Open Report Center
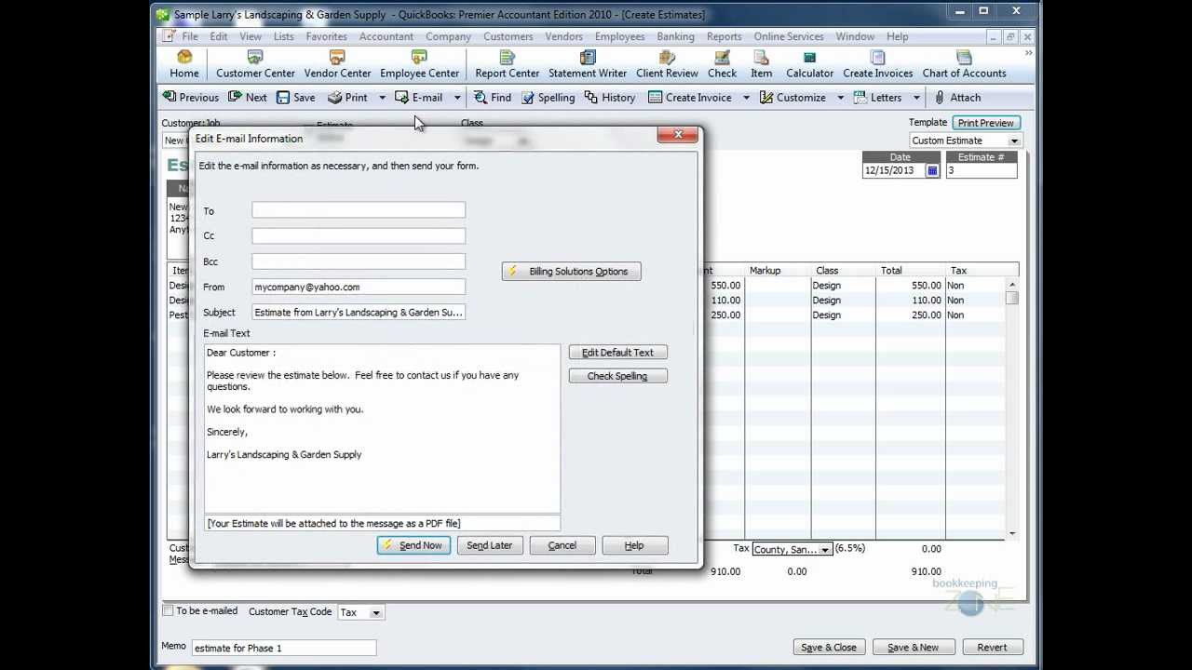Screen dimensions: 1192x670 507,64
